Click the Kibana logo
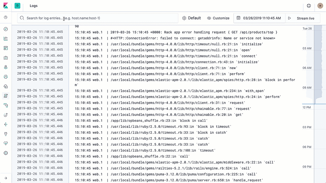 click(x=6, y=6)
